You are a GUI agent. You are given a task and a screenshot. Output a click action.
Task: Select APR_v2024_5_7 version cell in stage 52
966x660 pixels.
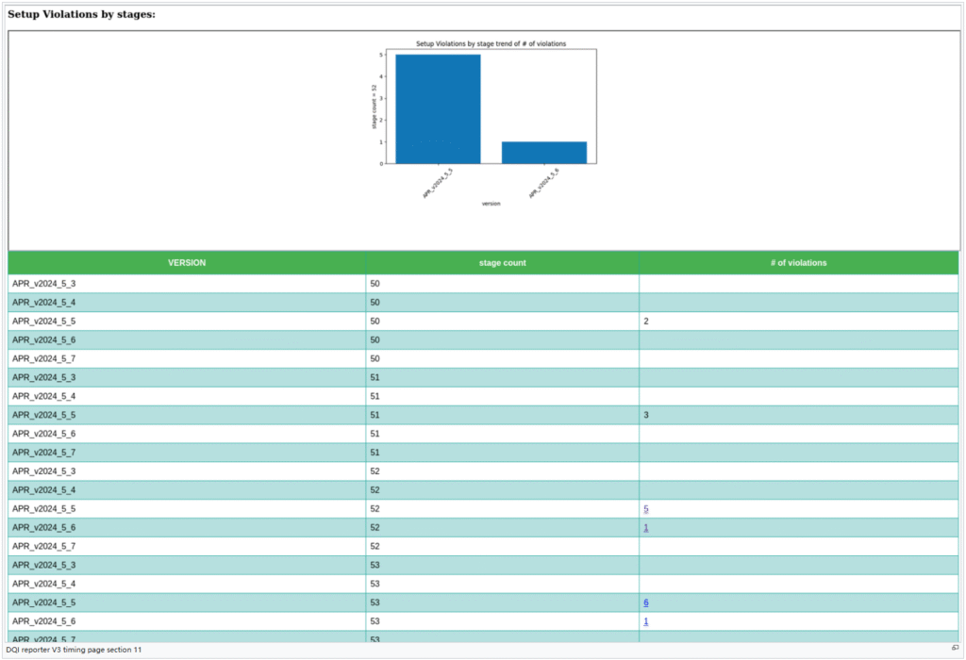(43, 546)
